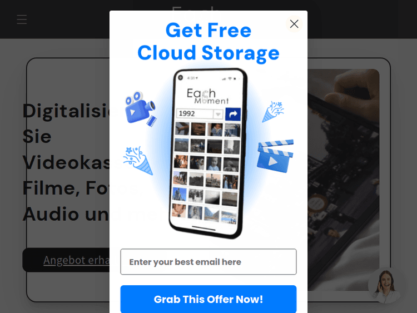The height and width of the screenshot is (313, 417).
Task: Click the Get Free Cloud Storage heading
Action: click(x=209, y=42)
